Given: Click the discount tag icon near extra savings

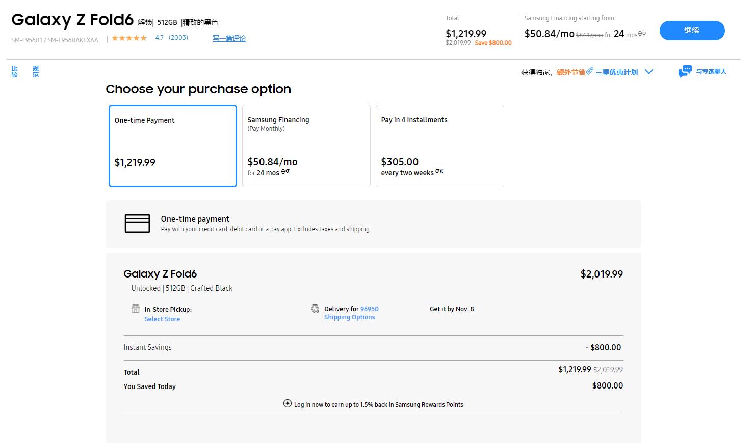Looking at the screenshot, I should tap(589, 71).
